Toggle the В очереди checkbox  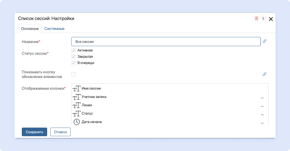pos(74,63)
